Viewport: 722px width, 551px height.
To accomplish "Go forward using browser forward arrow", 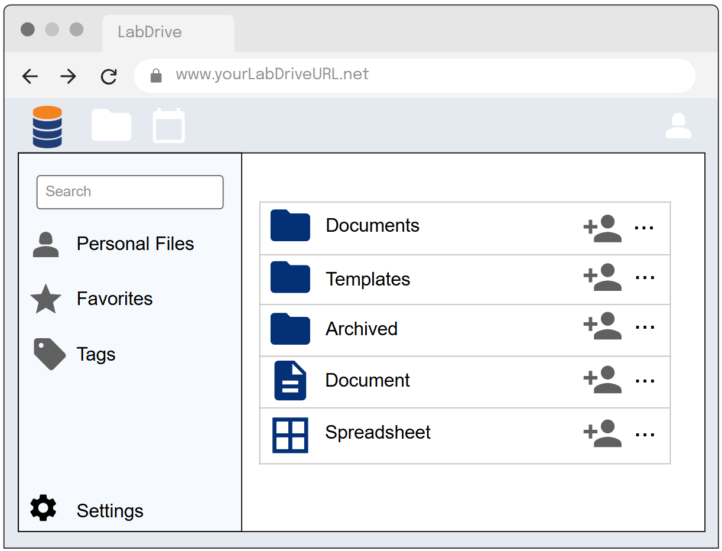I will (69, 76).
